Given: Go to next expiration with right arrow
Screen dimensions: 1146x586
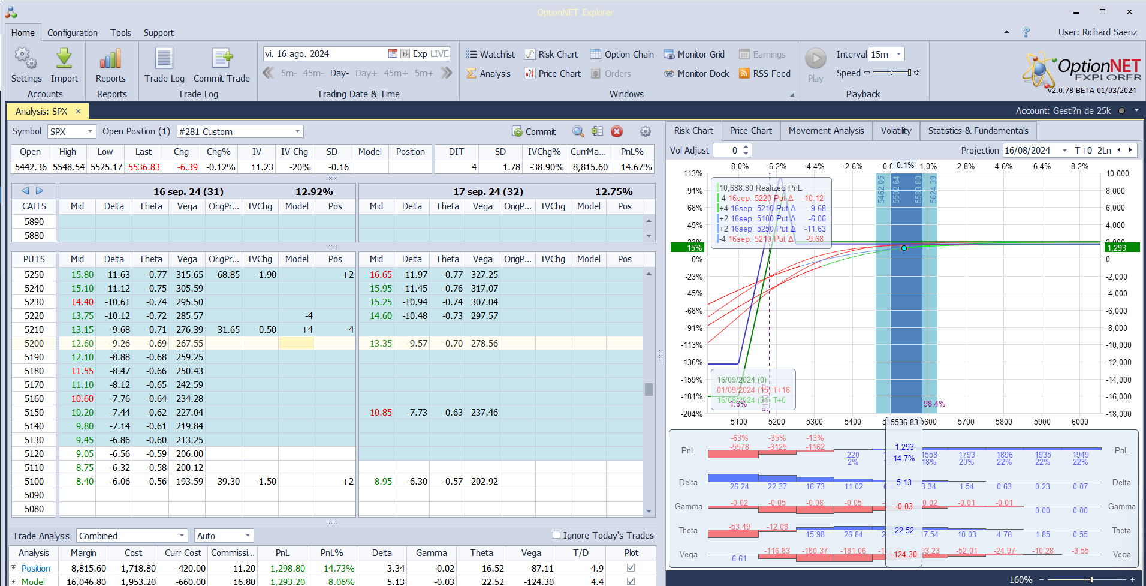Looking at the screenshot, I should point(40,191).
